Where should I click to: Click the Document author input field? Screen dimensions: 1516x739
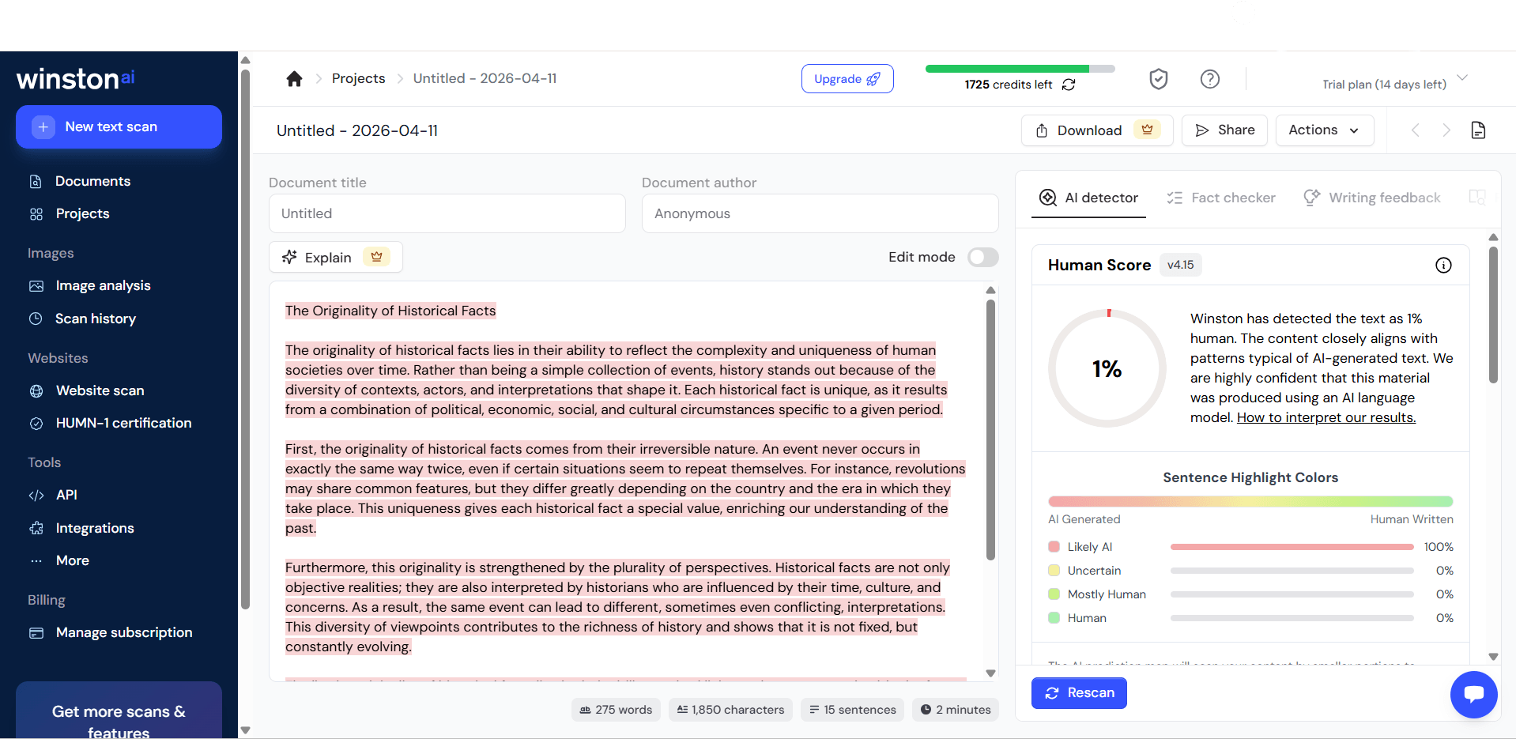point(820,213)
